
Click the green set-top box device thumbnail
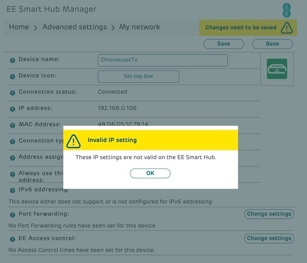pyautogui.click(x=277, y=69)
